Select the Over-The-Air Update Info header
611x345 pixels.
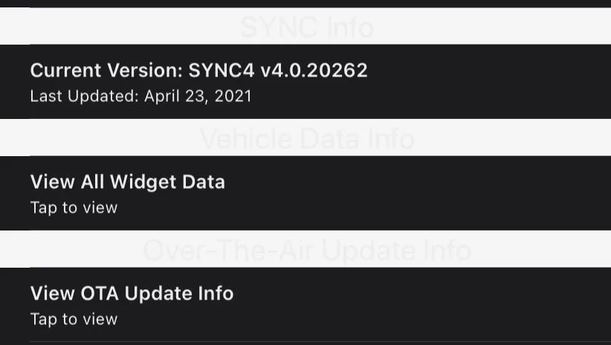[305, 251]
